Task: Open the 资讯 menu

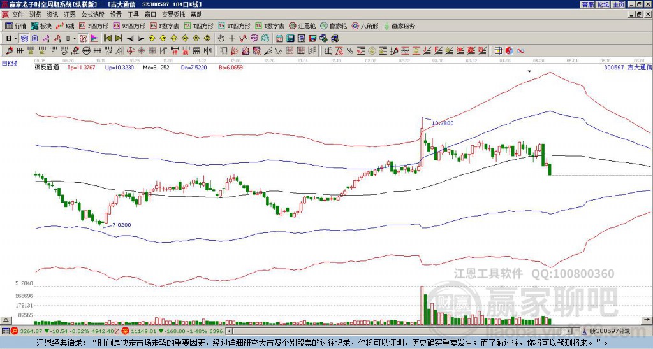Action: coord(52,15)
